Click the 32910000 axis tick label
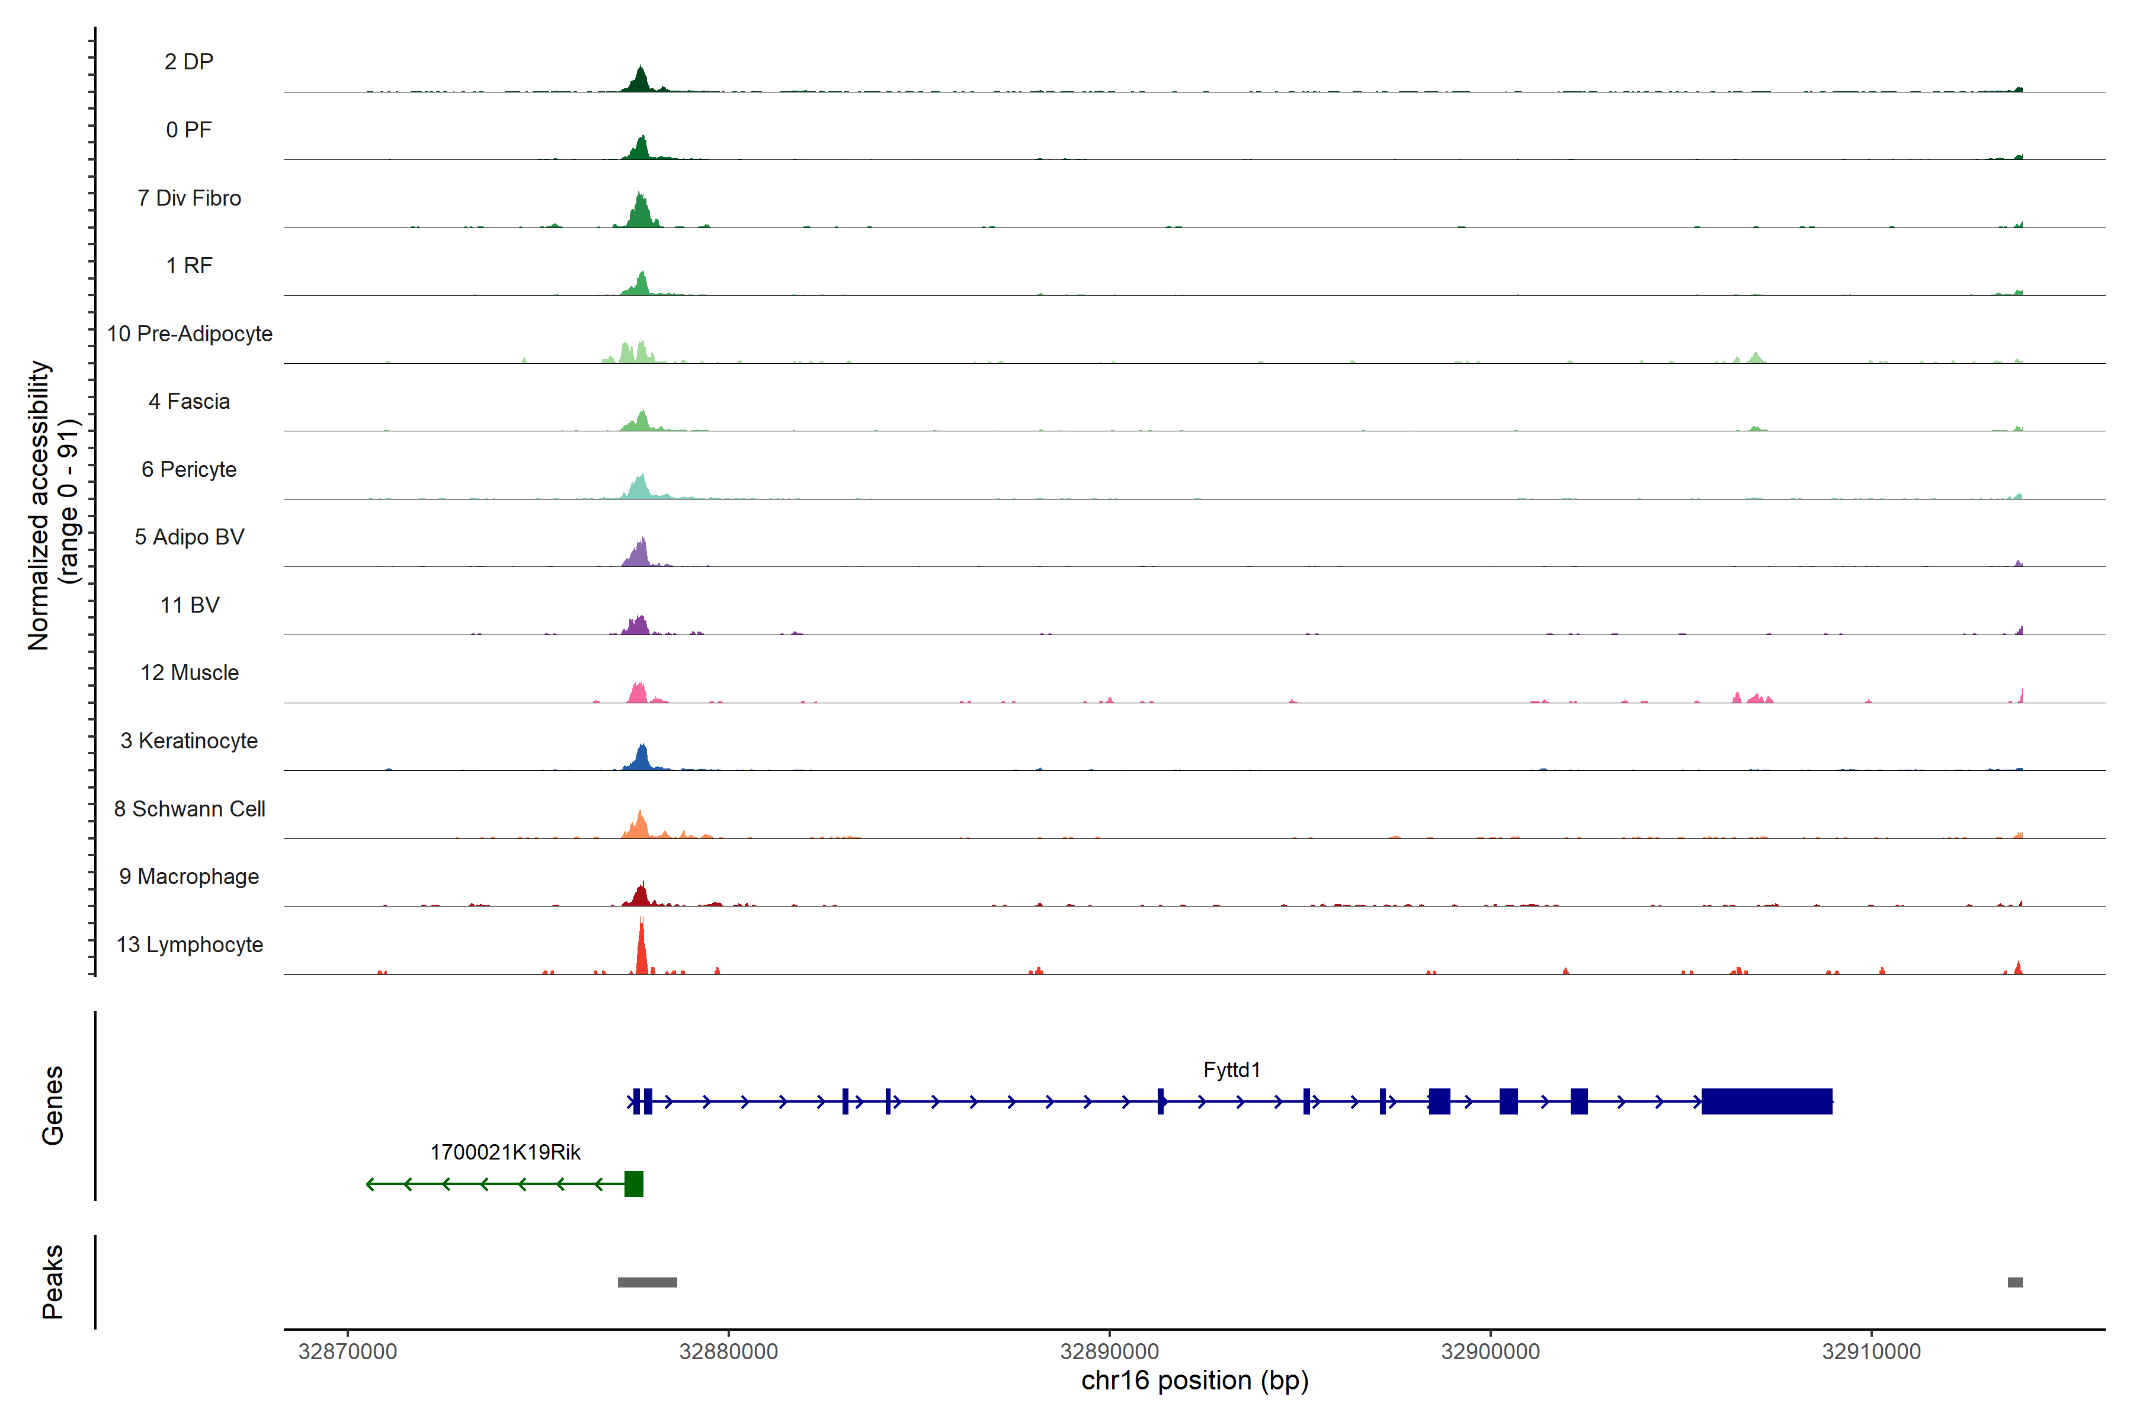Image resolution: width=2133 pixels, height=1422 pixels. pos(1871,1352)
